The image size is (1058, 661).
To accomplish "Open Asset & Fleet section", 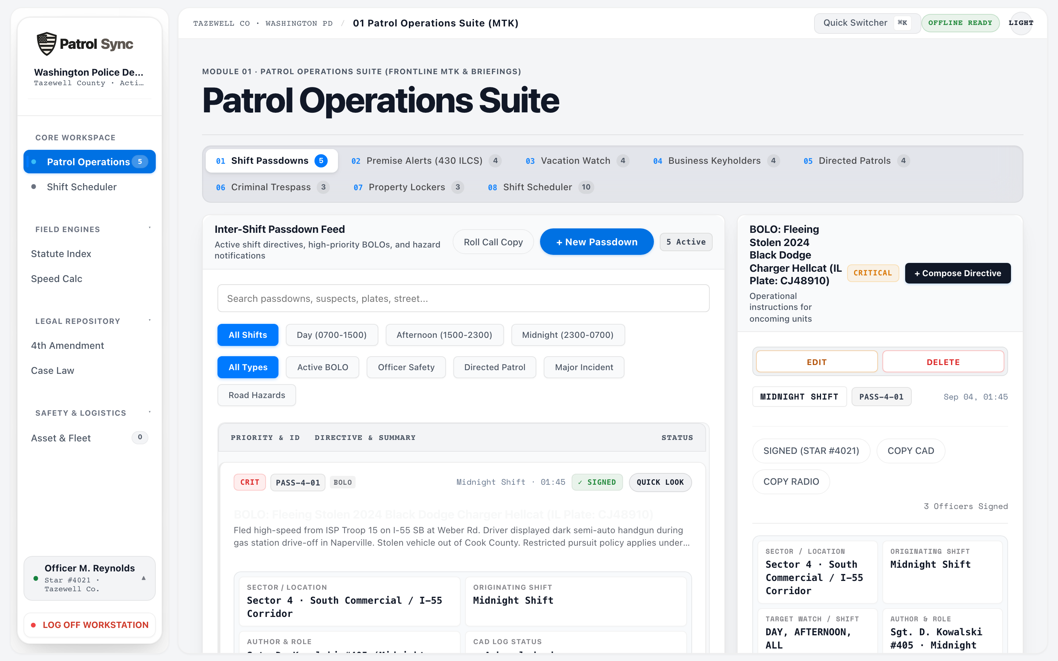I will point(90,438).
